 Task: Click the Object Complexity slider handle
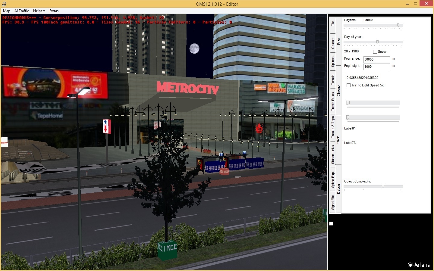383,187
